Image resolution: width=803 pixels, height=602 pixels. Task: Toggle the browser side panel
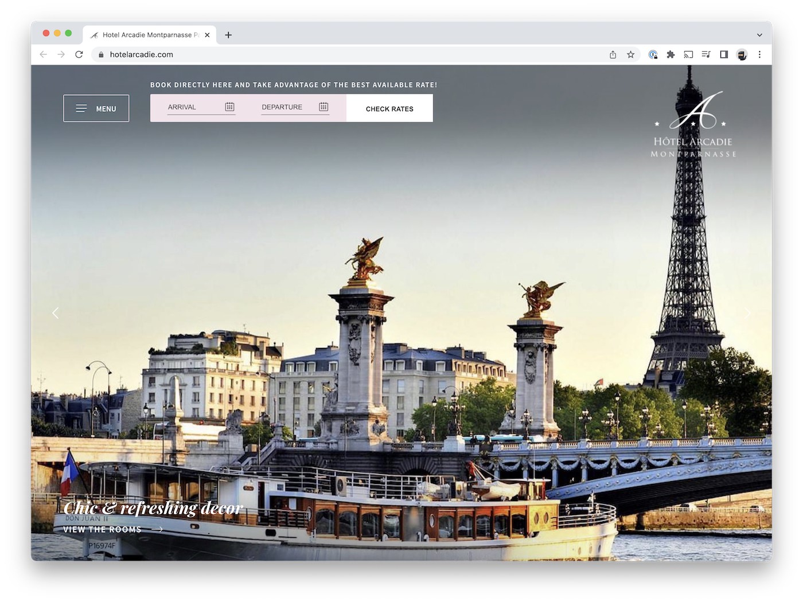click(x=724, y=54)
